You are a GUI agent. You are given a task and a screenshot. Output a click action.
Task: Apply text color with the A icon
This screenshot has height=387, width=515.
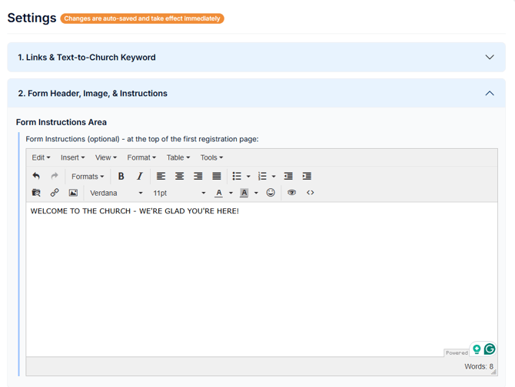219,193
